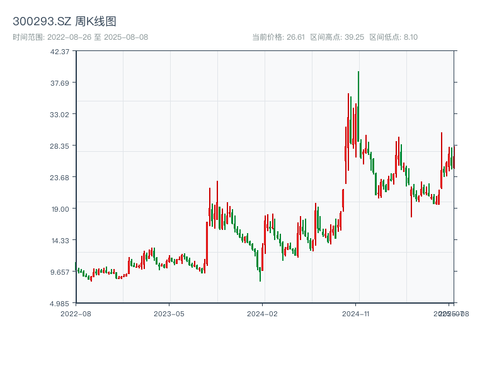Click the y-axis value 14.33
This screenshot has width=504, height=378.
click(60, 241)
